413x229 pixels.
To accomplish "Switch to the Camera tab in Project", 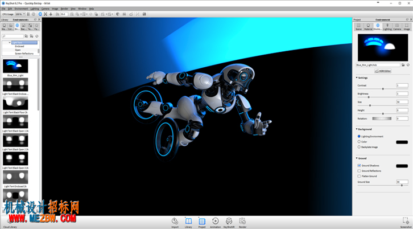I will (x=397, y=27).
